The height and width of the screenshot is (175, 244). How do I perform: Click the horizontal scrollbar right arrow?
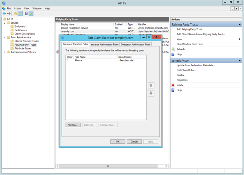coord(167,166)
